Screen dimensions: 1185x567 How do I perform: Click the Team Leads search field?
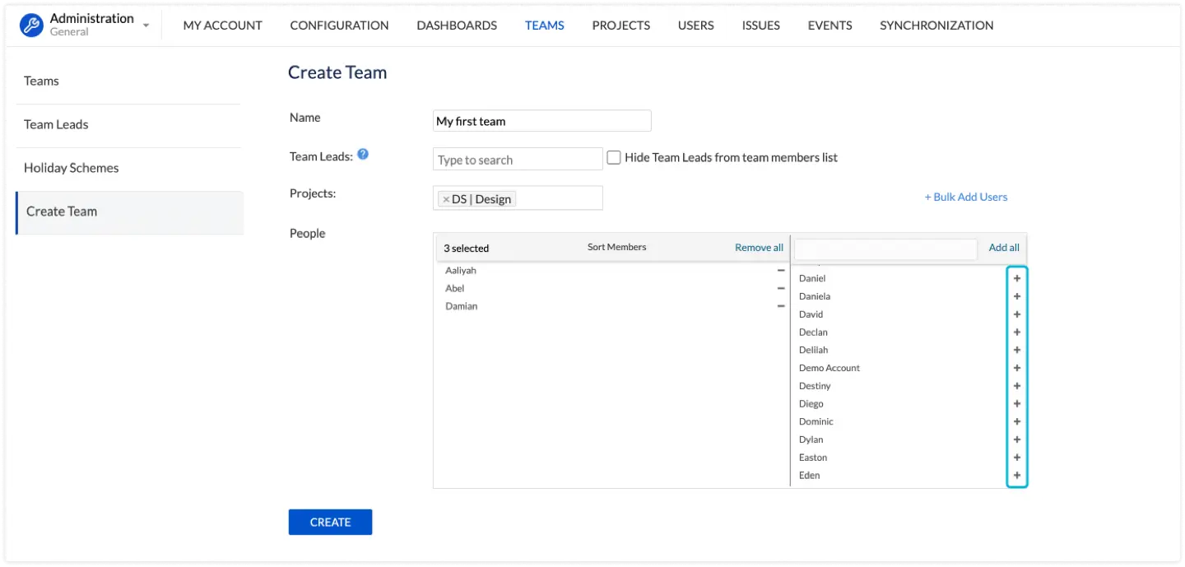pyautogui.click(x=518, y=159)
